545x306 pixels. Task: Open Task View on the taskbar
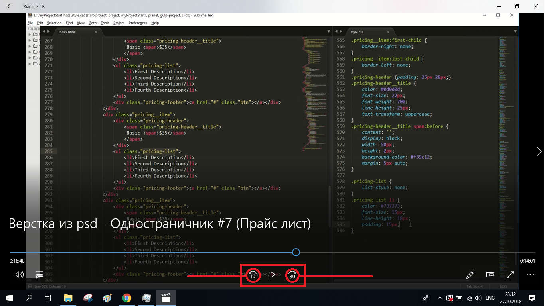48,298
